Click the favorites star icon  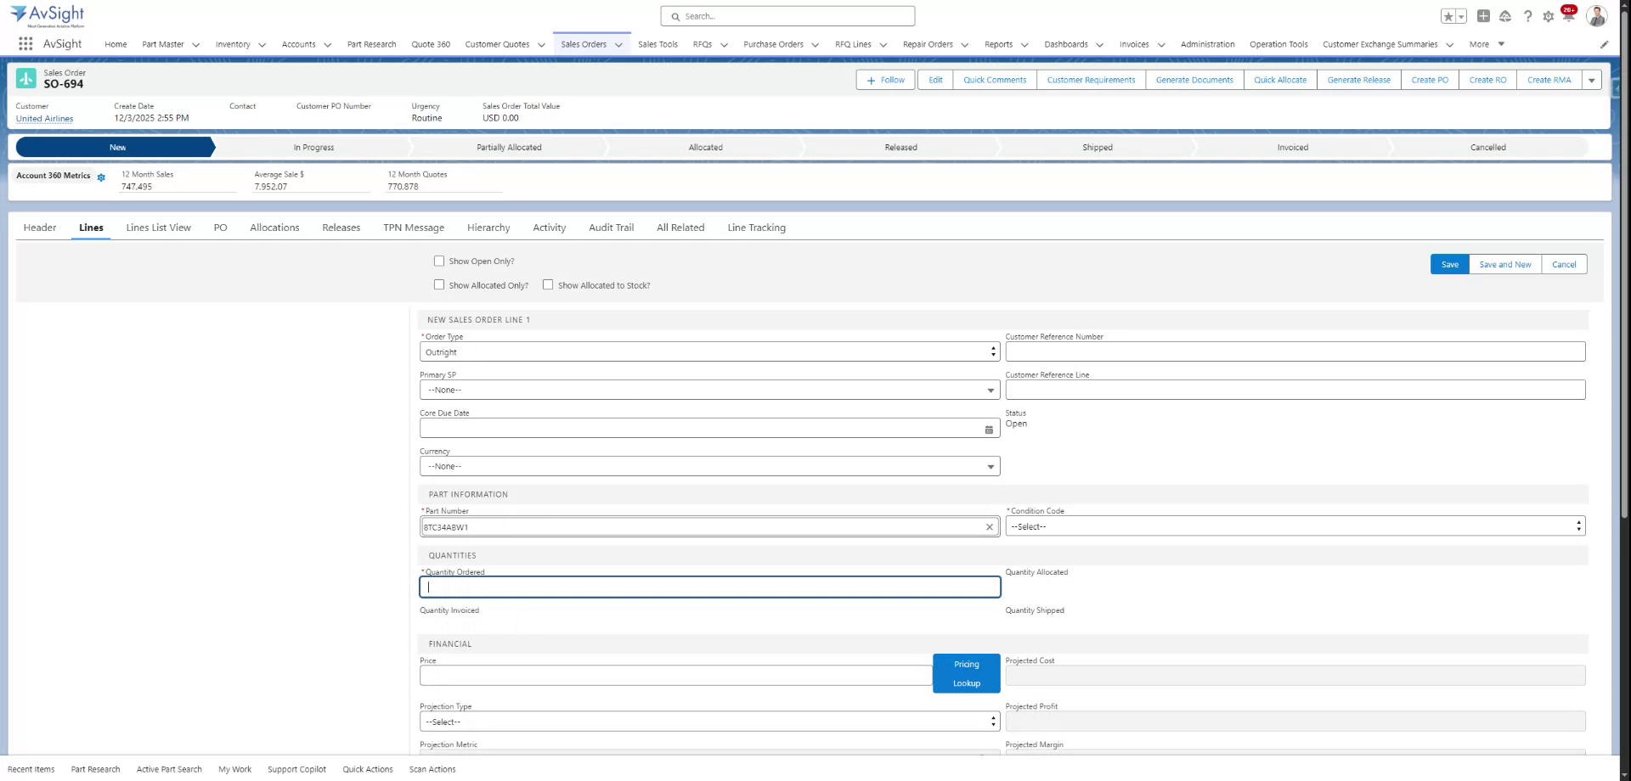coord(1448,15)
